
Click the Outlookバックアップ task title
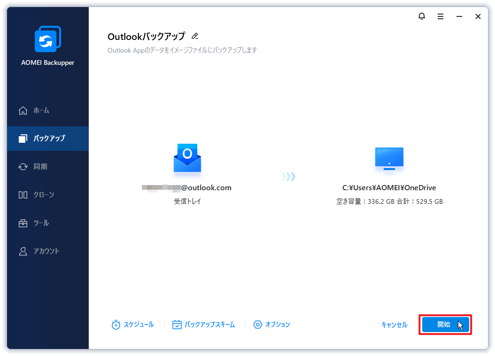point(146,37)
